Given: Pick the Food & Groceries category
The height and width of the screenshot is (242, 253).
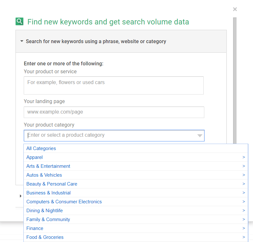Looking at the screenshot, I should [x=45, y=237].
